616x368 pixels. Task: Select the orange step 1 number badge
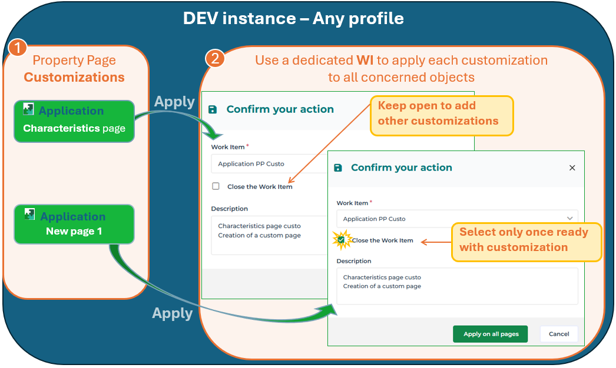coord(18,48)
